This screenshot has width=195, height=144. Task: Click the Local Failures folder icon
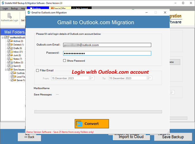tap(14, 77)
